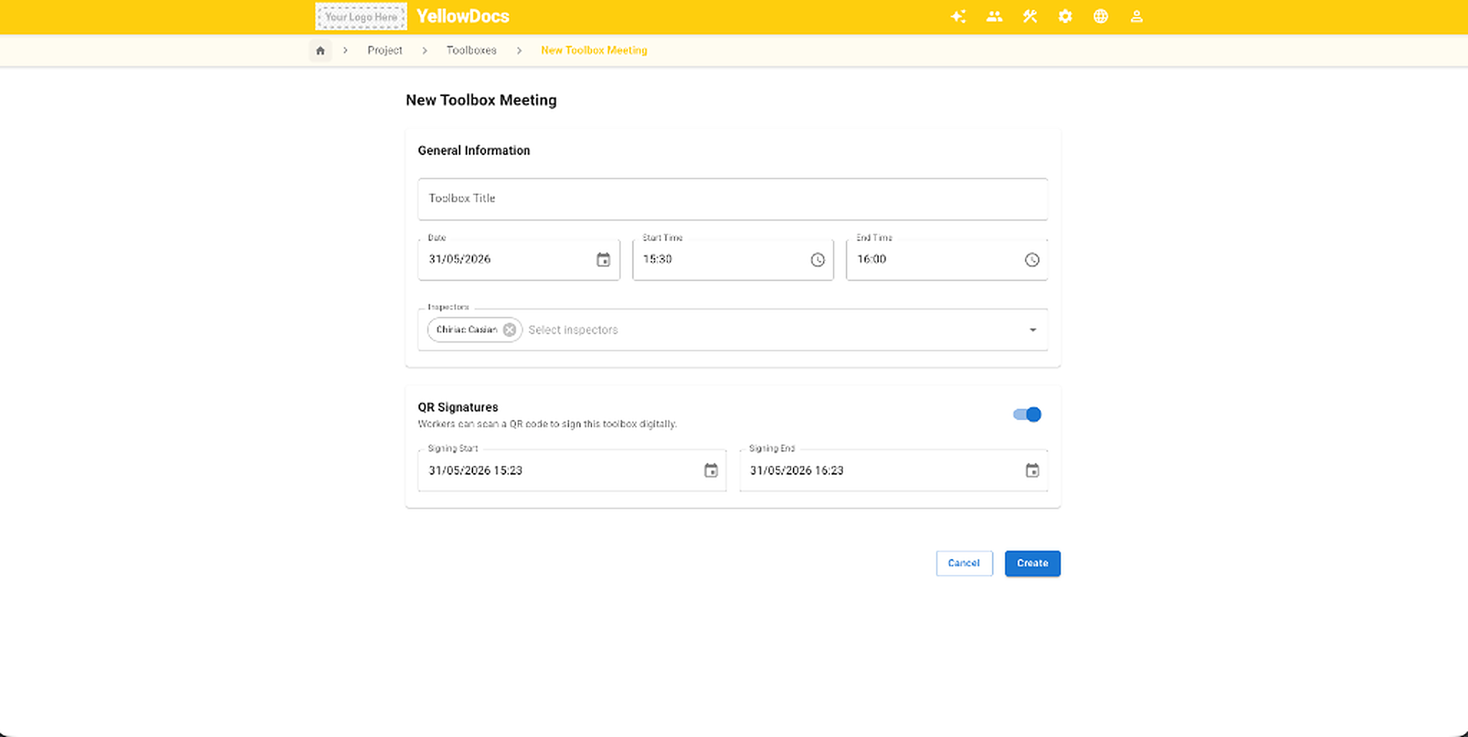Open the tools icon in header

click(x=1030, y=16)
